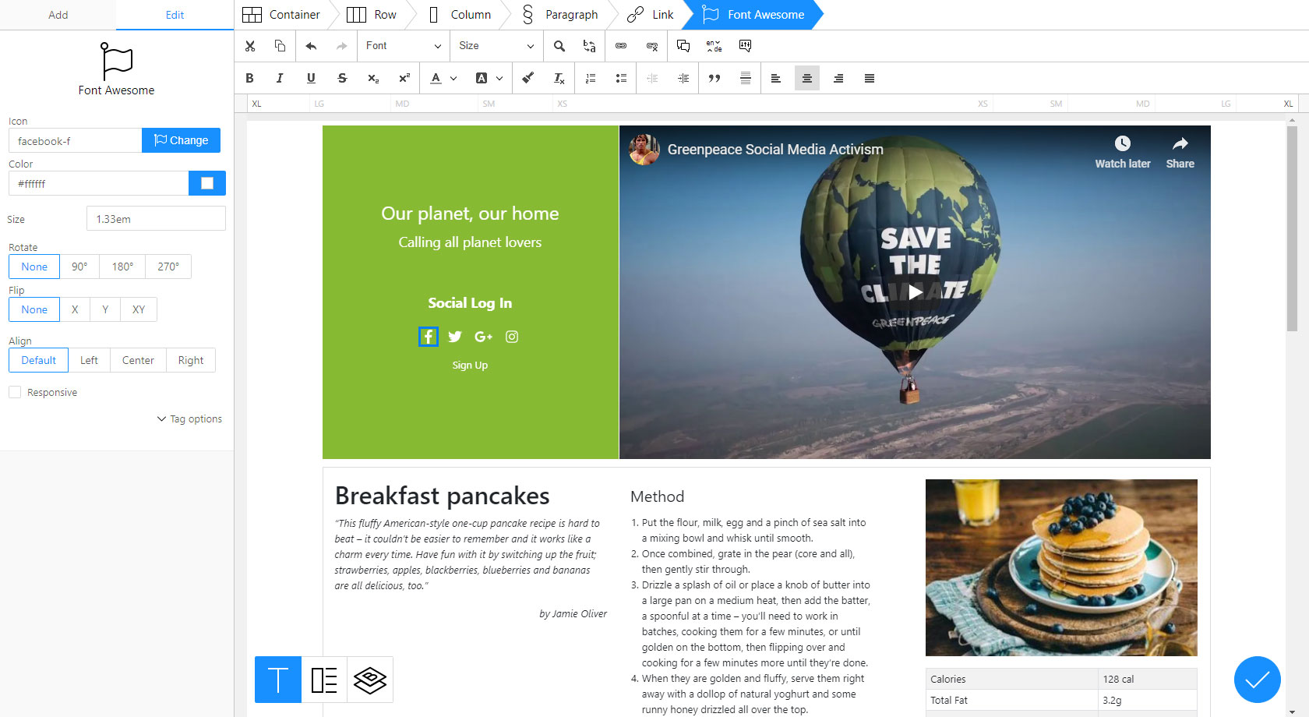Image resolution: width=1309 pixels, height=717 pixels.
Task: Apply strikethrough to text
Action: [x=342, y=78]
